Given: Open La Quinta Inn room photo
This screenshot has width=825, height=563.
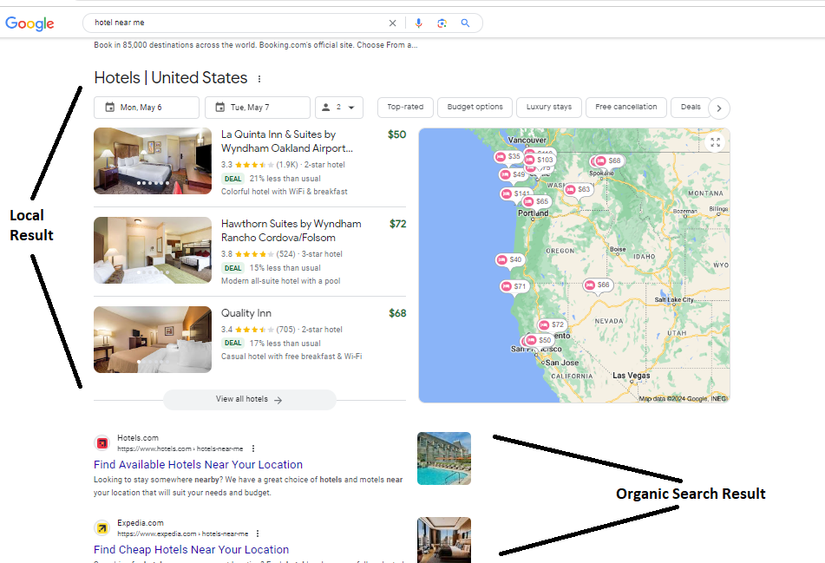Looking at the screenshot, I should tap(153, 161).
